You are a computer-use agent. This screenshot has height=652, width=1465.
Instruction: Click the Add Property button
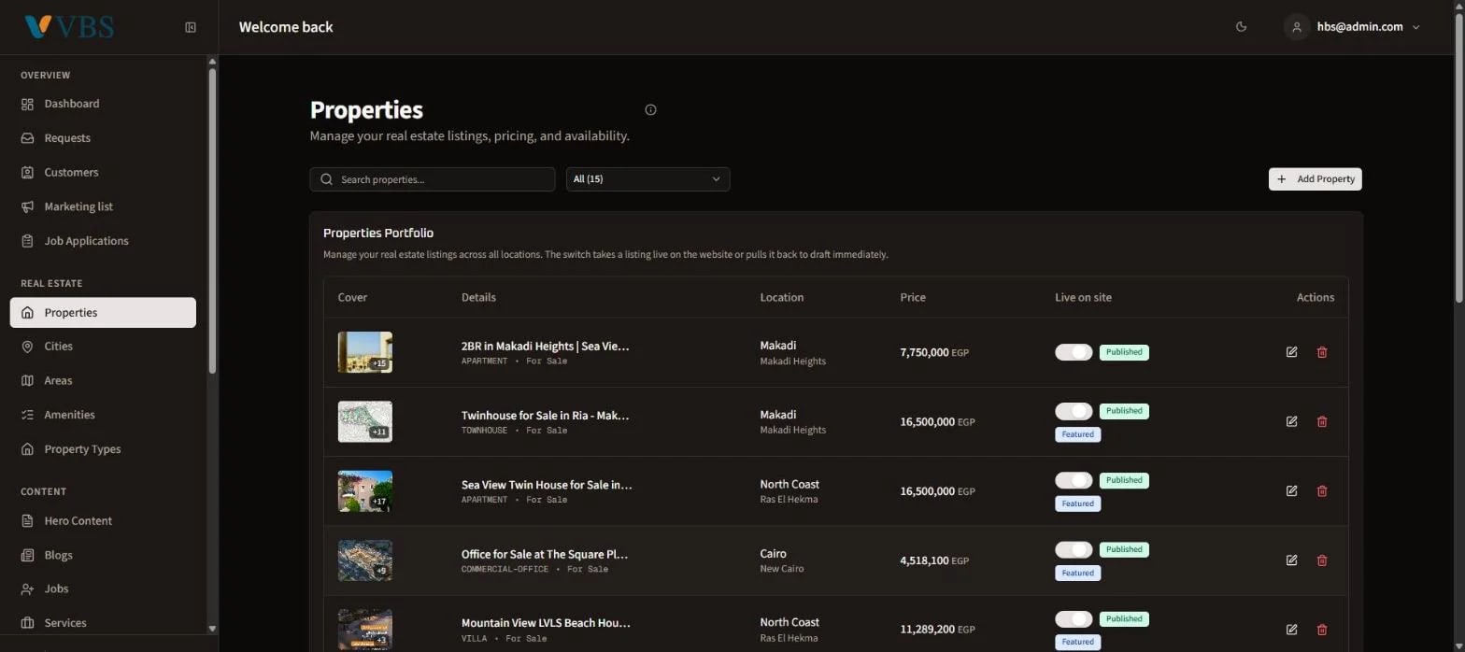tap(1315, 179)
